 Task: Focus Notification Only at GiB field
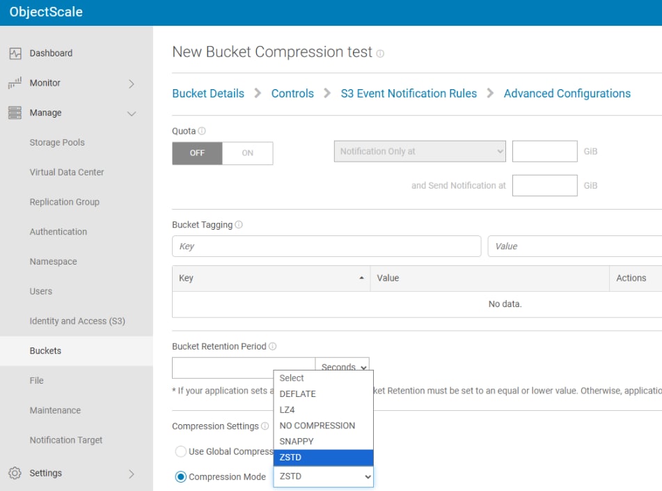(544, 151)
